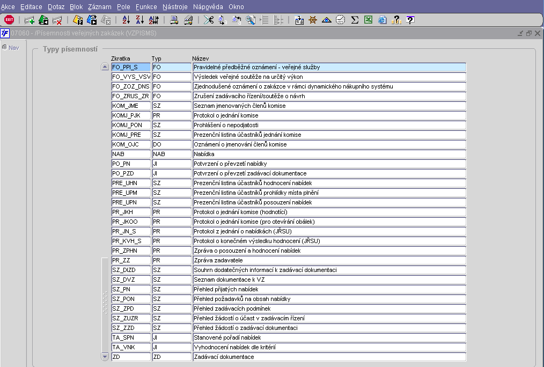The image size is (544, 367).
Task: Click the copy icon beside the scissors
Action: tap(223, 20)
